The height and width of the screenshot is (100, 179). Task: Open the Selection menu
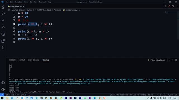pyautogui.click(x=19, y=2)
